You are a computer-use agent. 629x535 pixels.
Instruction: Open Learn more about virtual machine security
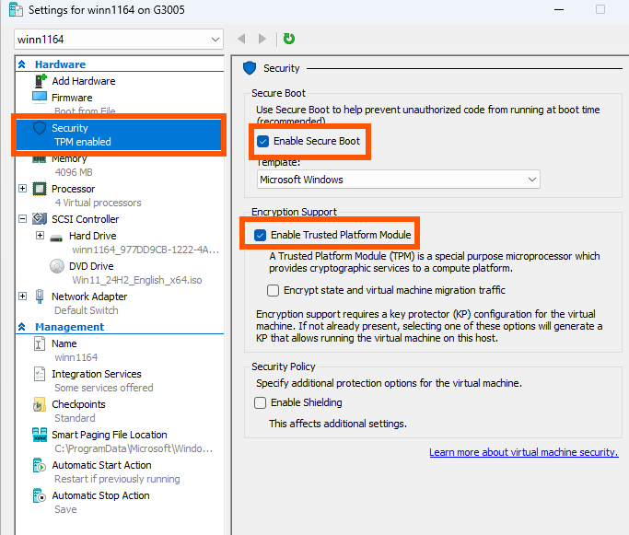coord(523,452)
